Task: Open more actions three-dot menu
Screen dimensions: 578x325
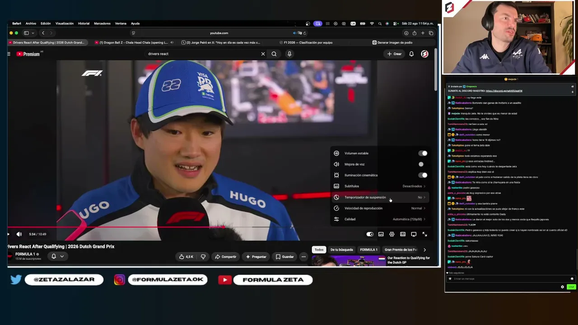Action: pos(303,257)
